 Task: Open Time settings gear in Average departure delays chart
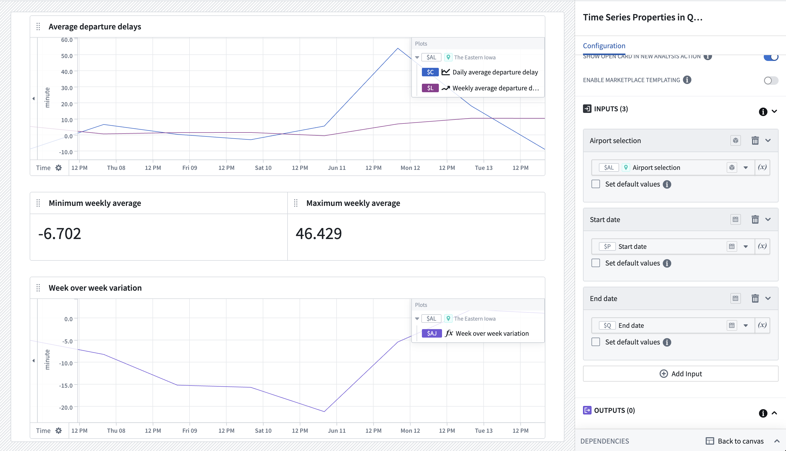pos(59,168)
